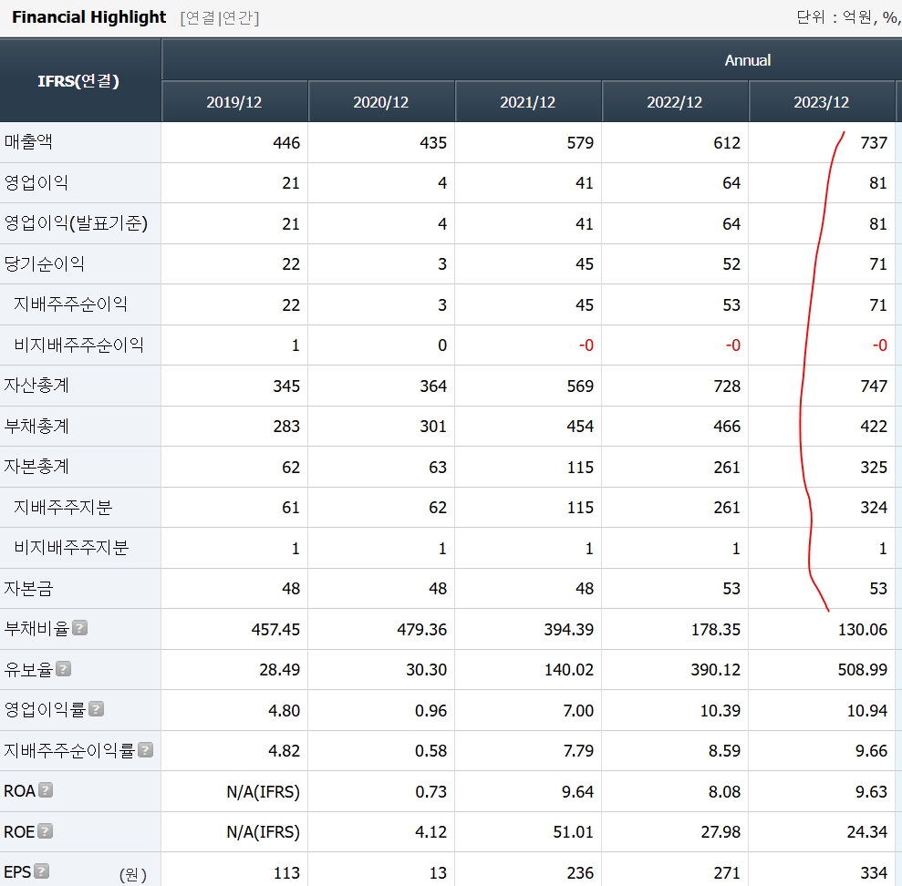Click the 비지배주주순이익 row label

[78, 345]
